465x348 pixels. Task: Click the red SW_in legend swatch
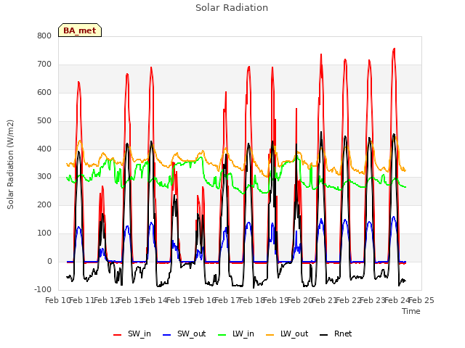coord(118,335)
